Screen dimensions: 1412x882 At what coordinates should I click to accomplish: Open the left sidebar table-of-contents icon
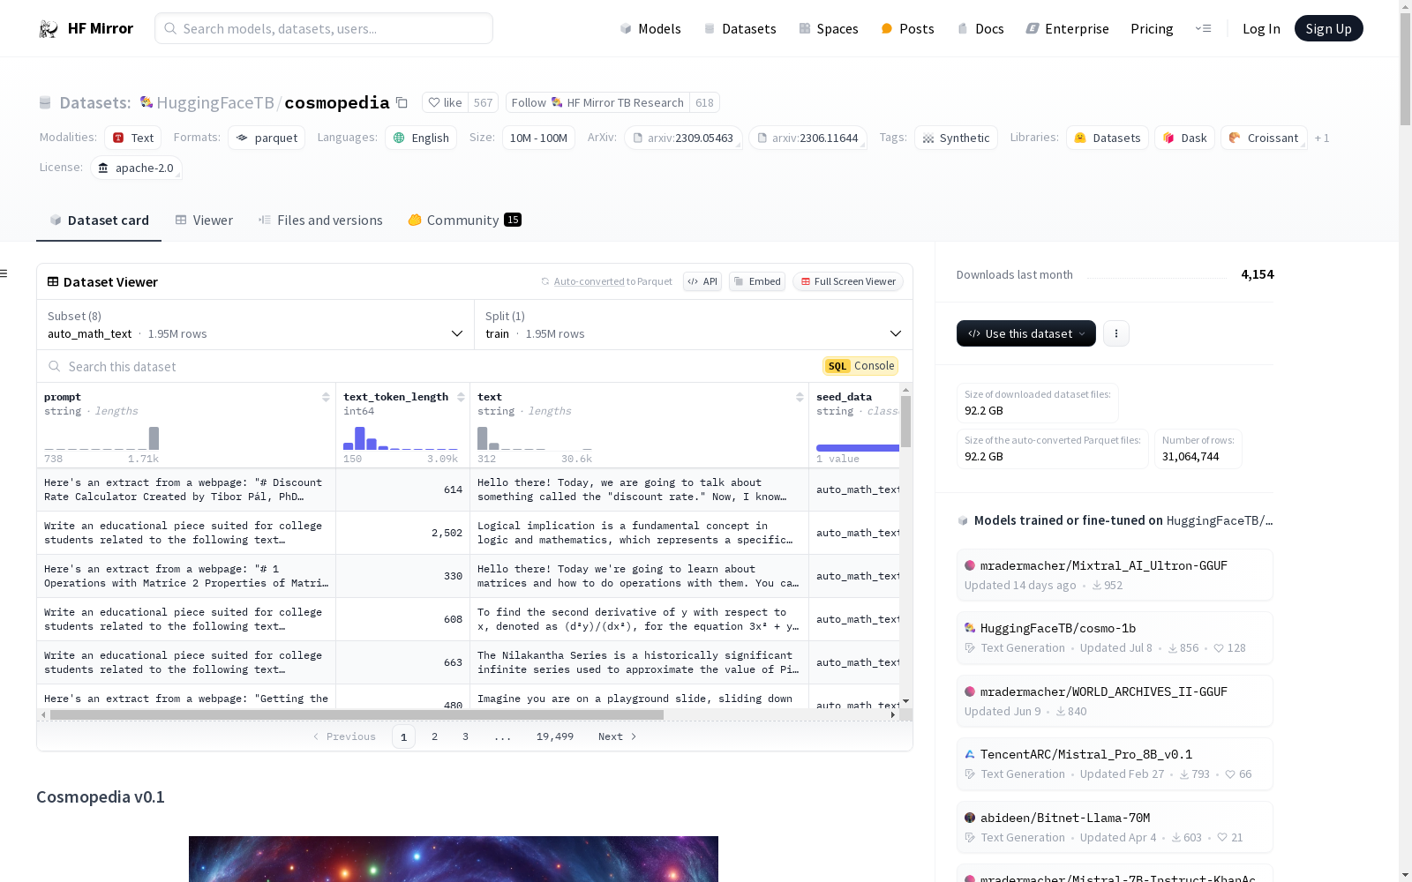[x=4, y=273]
